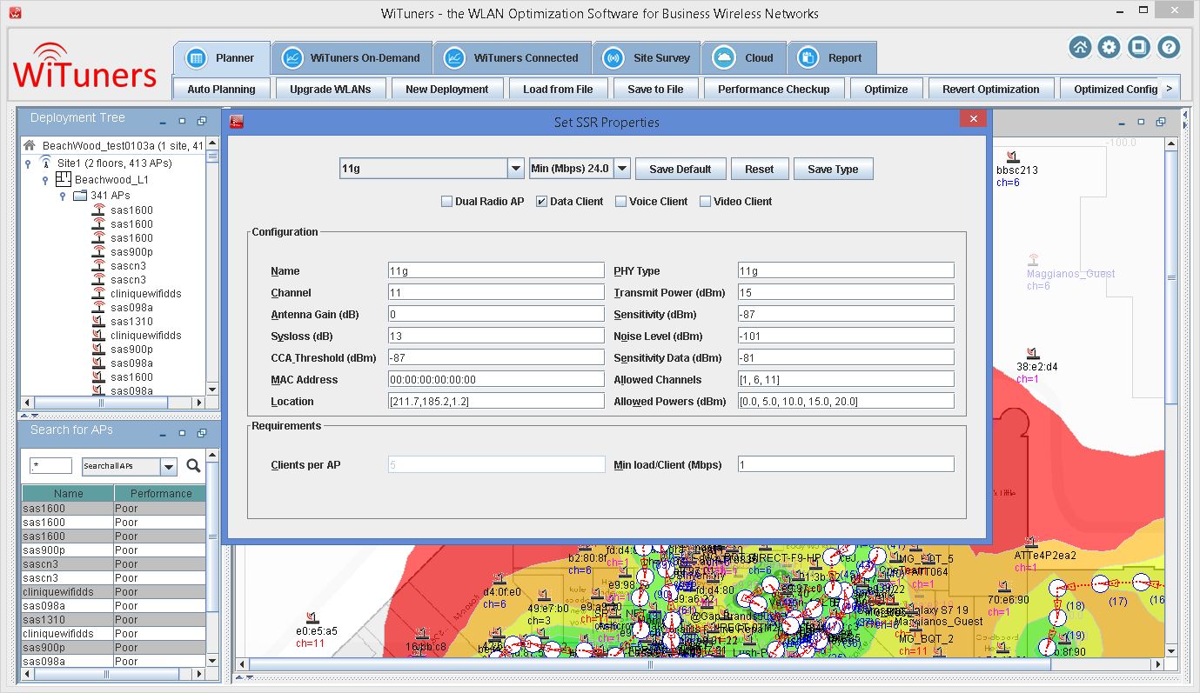The height and width of the screenshot is (693, 1200).
Task: Click the sas1310 AP icon in tree
Action: coord(98,321)
